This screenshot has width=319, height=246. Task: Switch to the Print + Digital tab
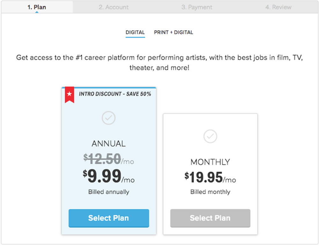(x=174, y=32)
